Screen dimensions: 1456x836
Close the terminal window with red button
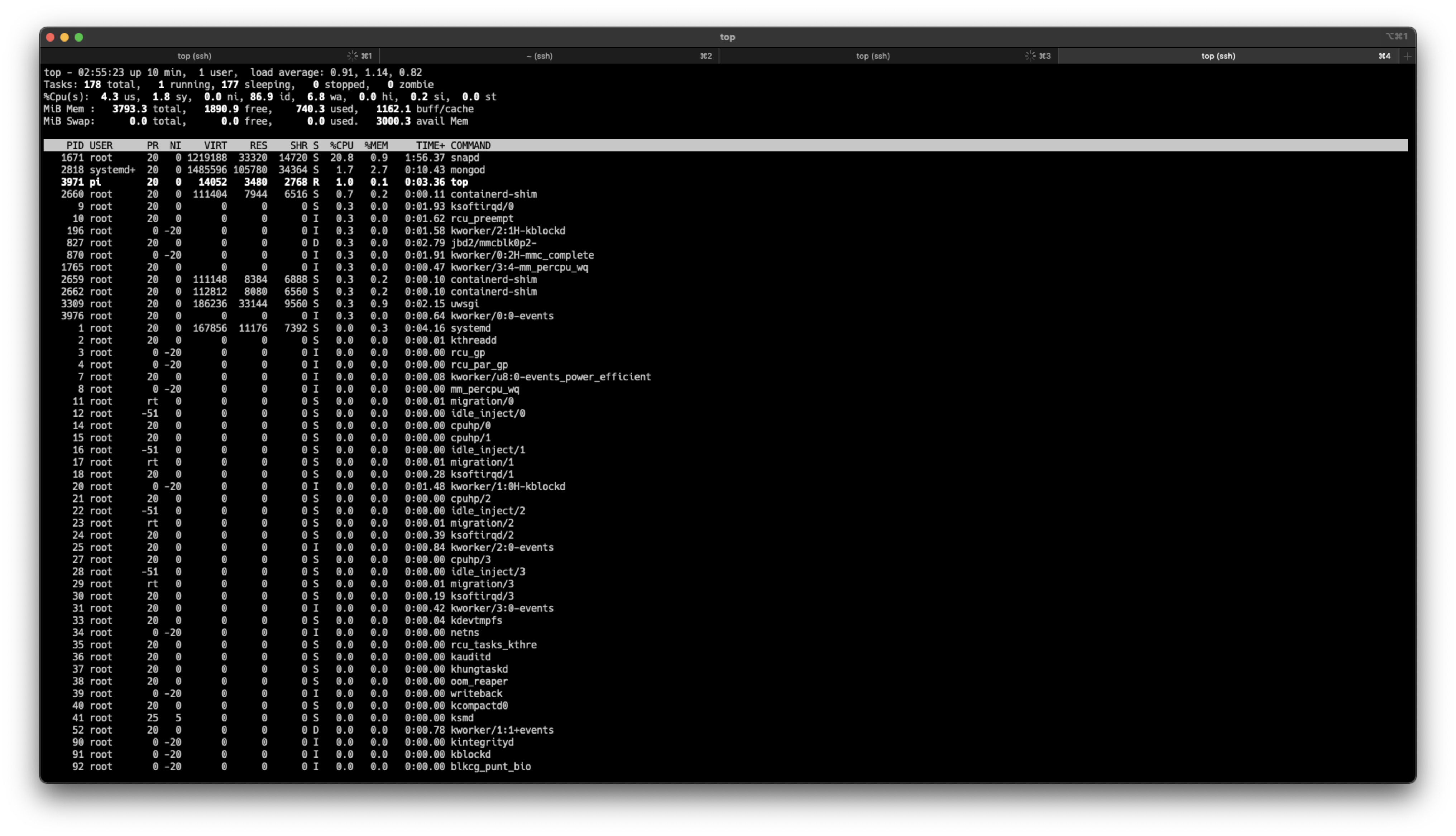pyautogui.click(x=51, y=37)
